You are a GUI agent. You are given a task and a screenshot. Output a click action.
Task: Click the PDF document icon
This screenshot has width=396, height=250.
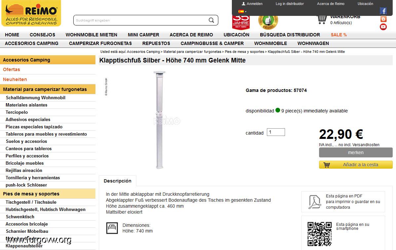315,202
